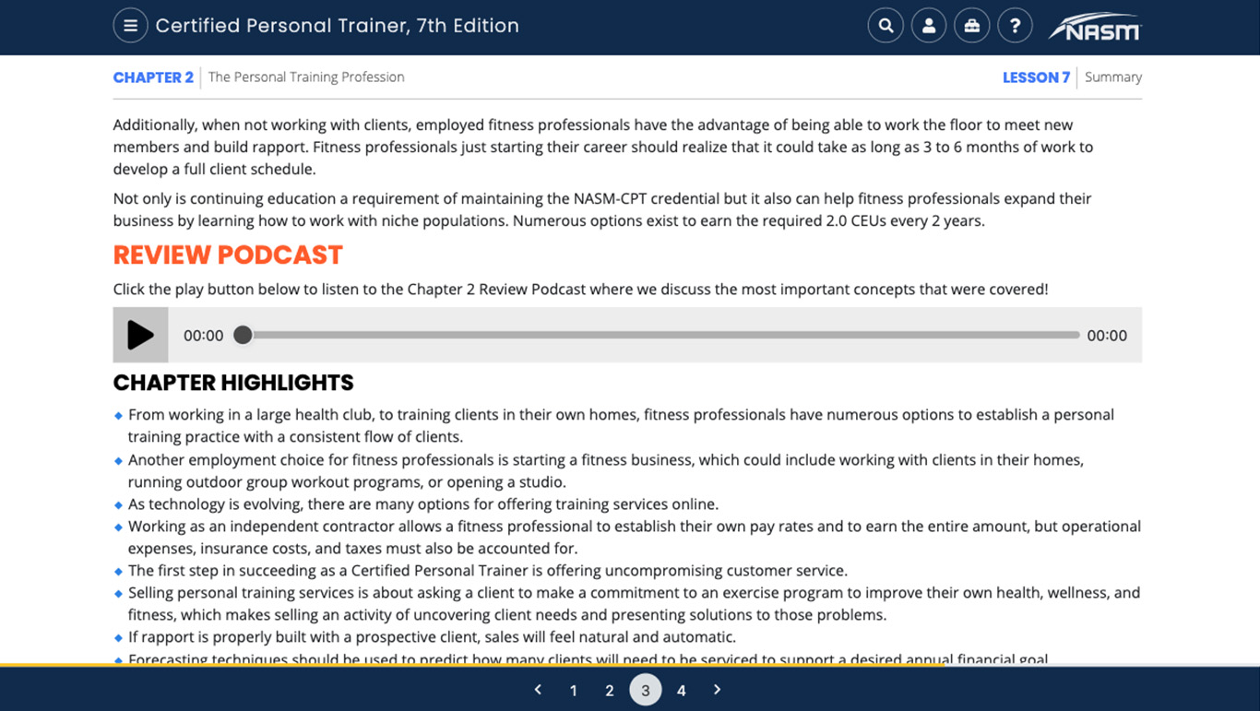Click bullet about technology evolving online training
The height and width of the screenshot is (711, 1260).
pos(423,504)
